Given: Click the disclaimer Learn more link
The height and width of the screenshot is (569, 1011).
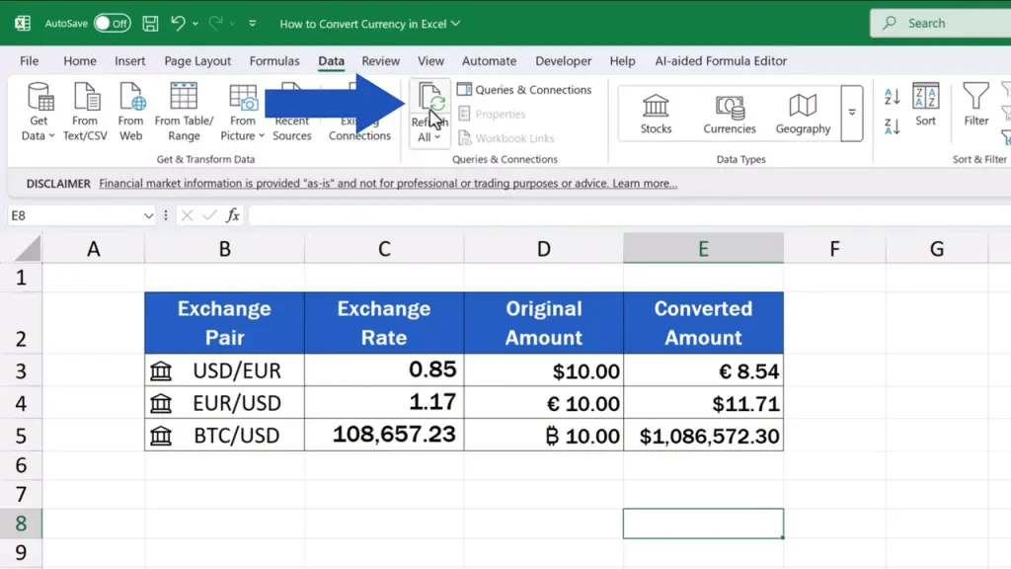Looking at the screenshot, I should 645,184.
